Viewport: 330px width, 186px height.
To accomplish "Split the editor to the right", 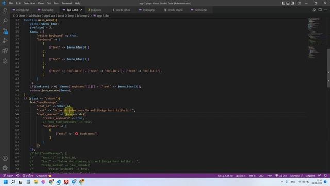I will pos(320,10).
